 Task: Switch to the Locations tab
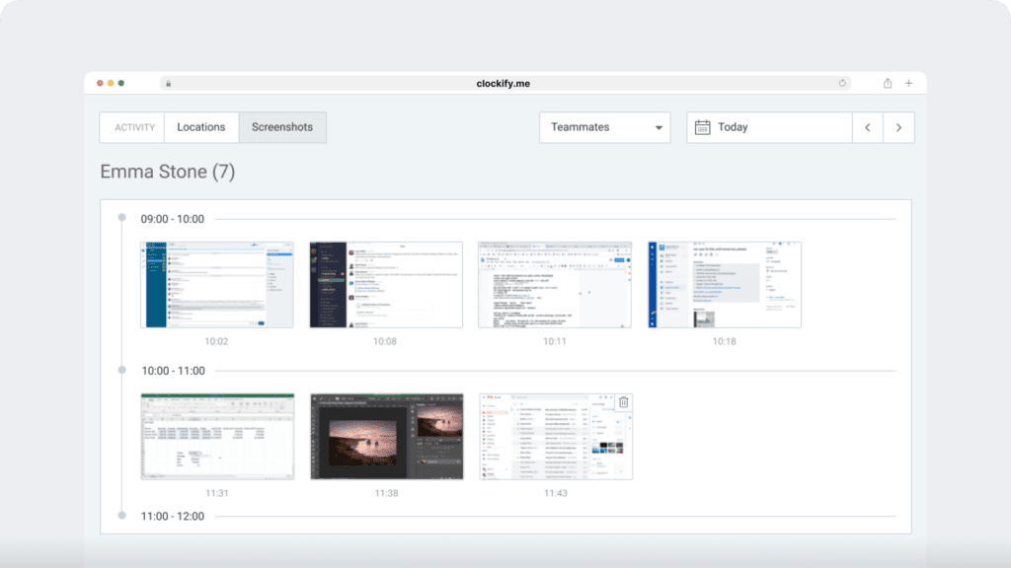tap(201, 127)
